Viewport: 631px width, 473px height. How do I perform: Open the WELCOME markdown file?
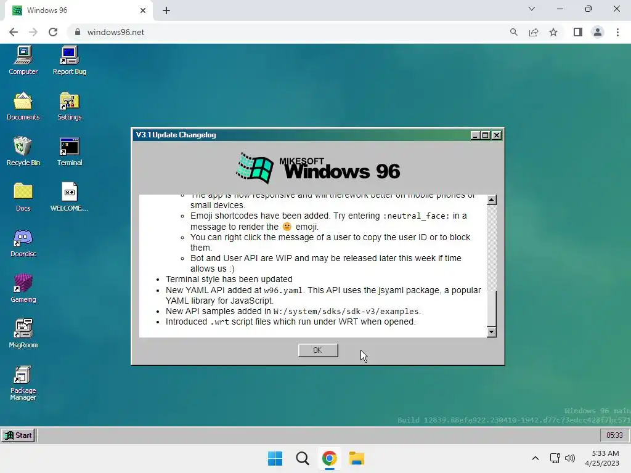[69, 197]
